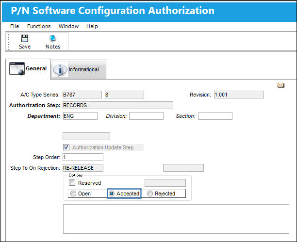Select the Accepted radio button
The width and height of the screenshot is (297, 242).
112,194
